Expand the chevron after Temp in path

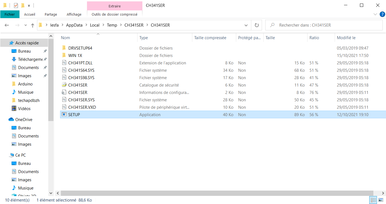coord(121,25)
